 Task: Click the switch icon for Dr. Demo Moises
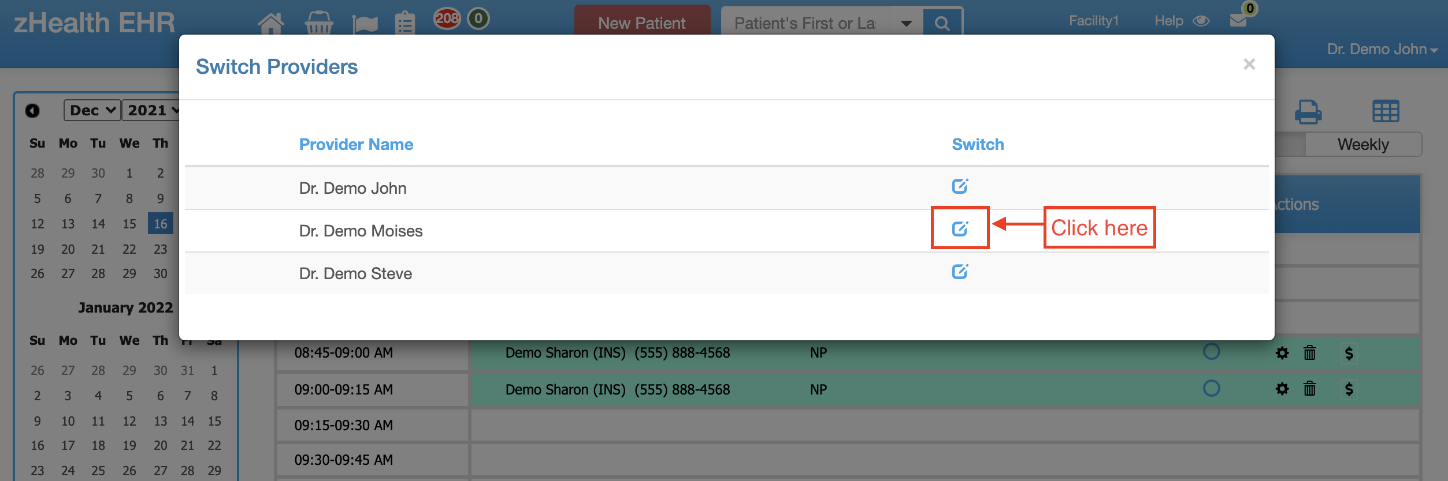(x=960, y=228)
